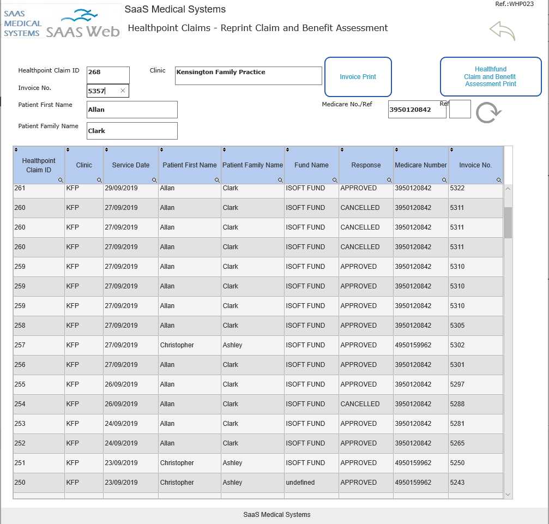Sort table by Fund Name column arrows
This screenshot has width=549, height=524.
287,149
